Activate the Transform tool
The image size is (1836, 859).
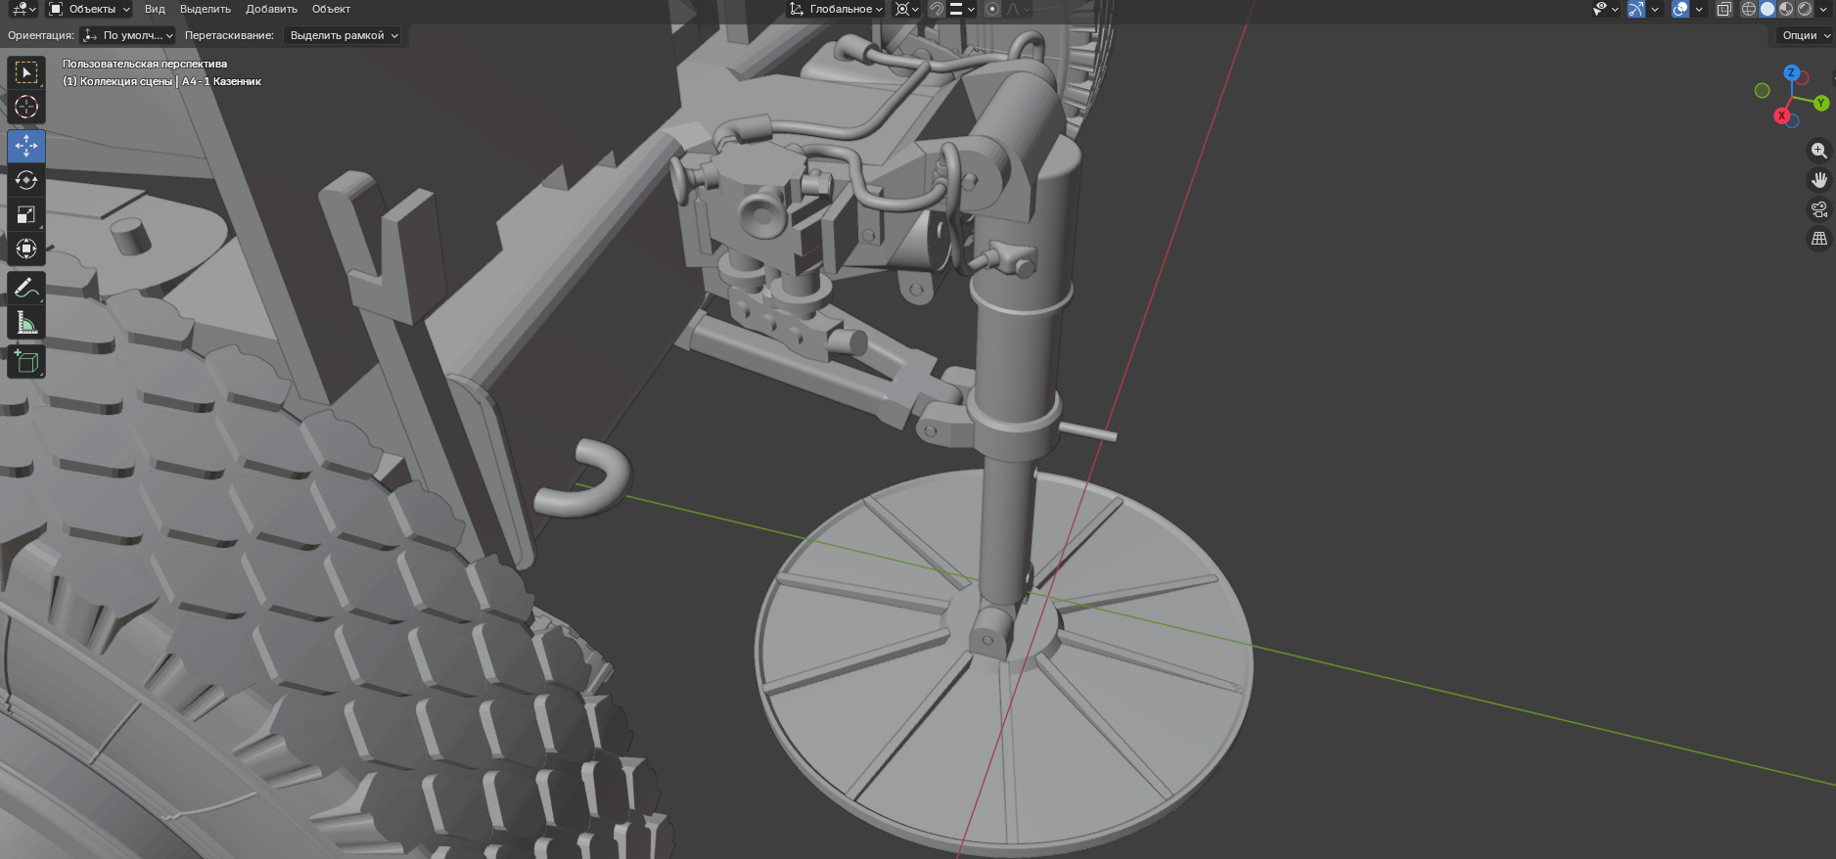[x=26, y=249]
